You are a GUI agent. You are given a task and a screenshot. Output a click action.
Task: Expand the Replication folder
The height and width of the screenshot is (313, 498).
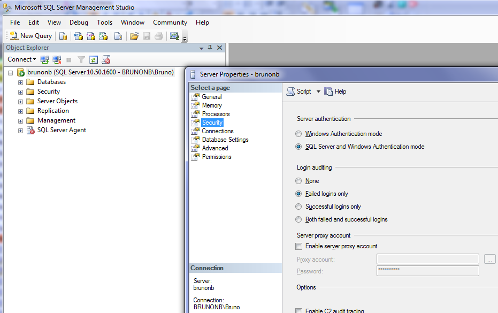pos(20,111)
